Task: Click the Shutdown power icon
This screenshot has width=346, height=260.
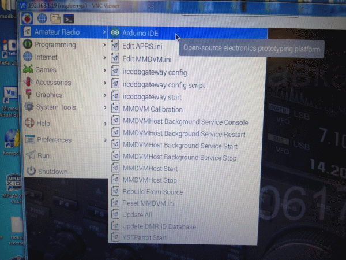Action: [x=31, y=171]
